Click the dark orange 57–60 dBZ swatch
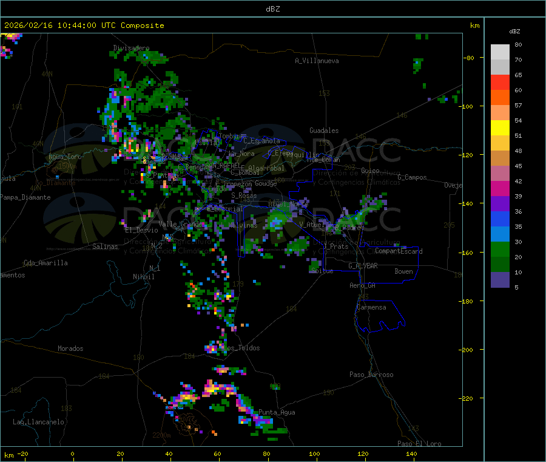This screenshot has width=546, height=462. (x=500, y=98)
